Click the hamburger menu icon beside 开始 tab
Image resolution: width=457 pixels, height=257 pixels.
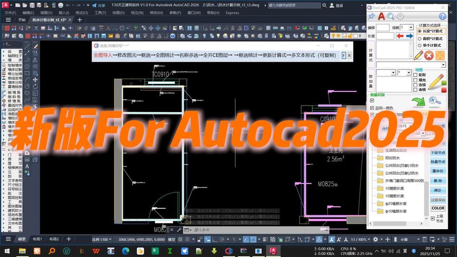pyautogui.click(x=8, y=20)
